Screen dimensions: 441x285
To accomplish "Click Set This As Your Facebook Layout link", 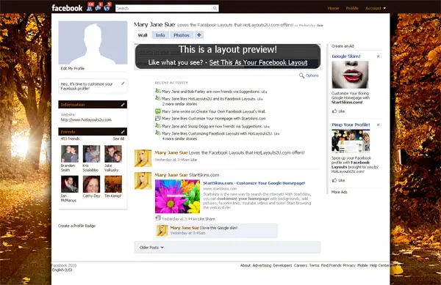I will pos(258,62).
